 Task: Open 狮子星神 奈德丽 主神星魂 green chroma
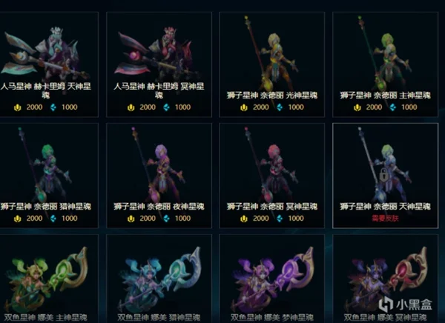(385, 64)
